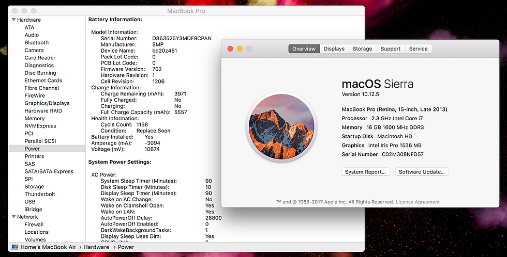Click the macOS Sierra mountain image
The width and height of the screenshot is (507, 257).
(x=281, y=127)
